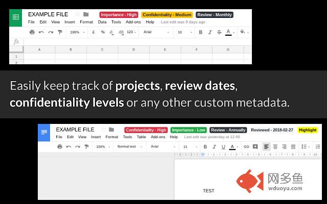Click the 'Review - Annually' tag in Docs

click(x=228, y=130)
